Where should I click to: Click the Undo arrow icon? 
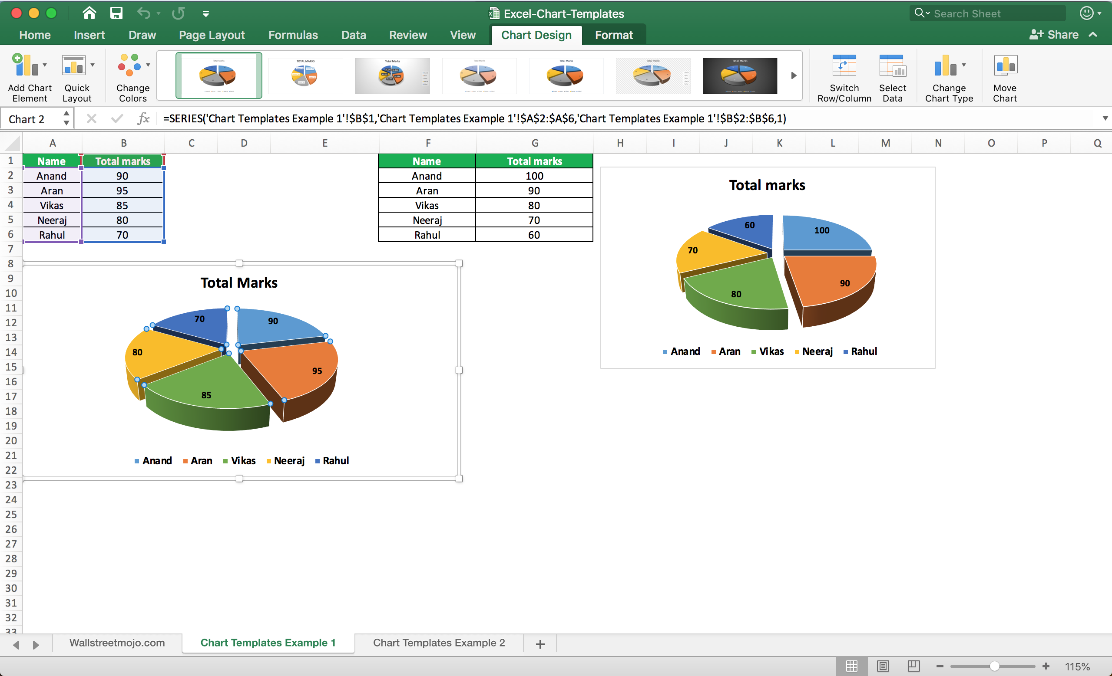click(x=143, y=13)
